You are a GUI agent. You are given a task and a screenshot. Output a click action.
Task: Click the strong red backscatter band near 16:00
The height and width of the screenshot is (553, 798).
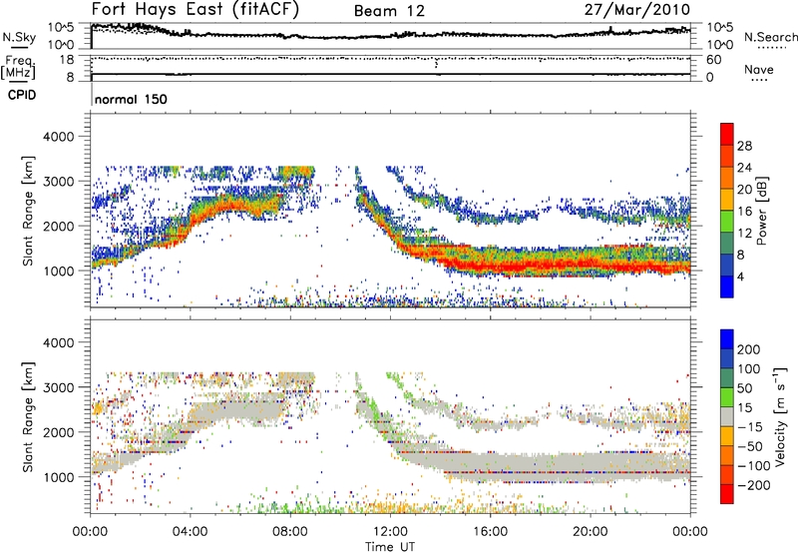(x=491, y=265)
